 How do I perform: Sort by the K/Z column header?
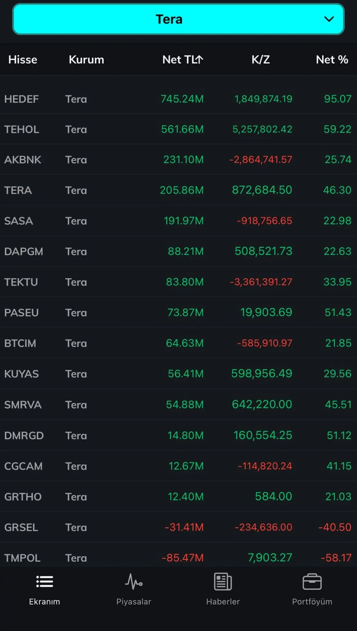(x=260, y=59)
